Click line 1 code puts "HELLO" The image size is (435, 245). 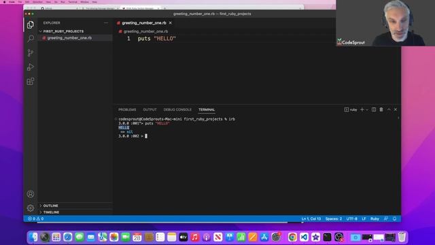coord(157,39)
